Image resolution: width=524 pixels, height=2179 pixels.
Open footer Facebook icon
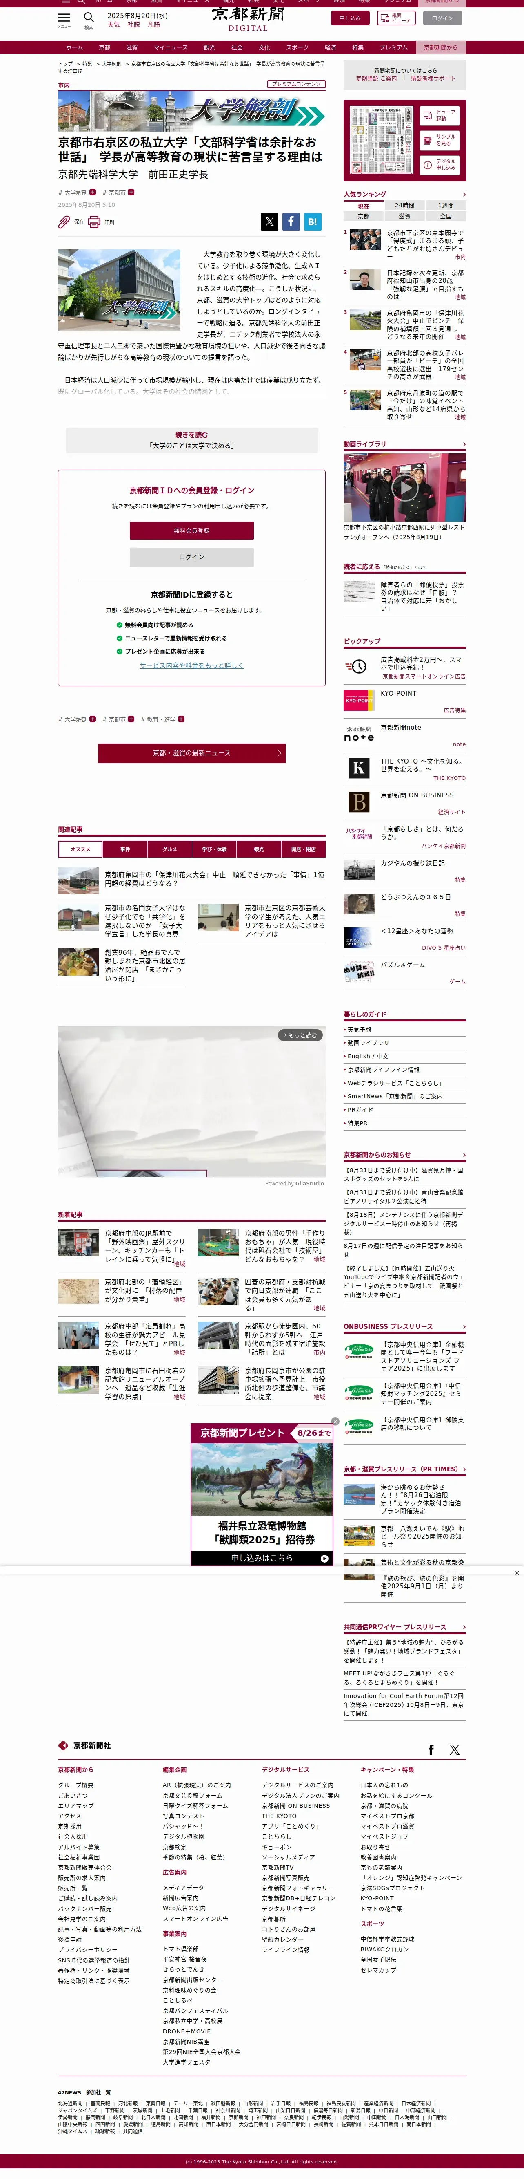pyautogui.click(x=431, y=1749)
